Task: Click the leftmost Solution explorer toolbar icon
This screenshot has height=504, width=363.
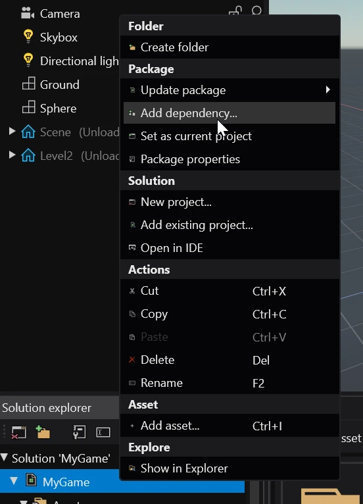Action: pyautogui.click(x=18, y=432)
